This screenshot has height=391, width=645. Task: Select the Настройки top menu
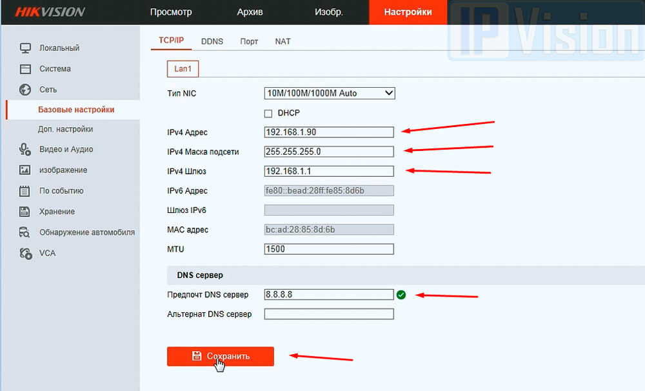tap(408, 12)
